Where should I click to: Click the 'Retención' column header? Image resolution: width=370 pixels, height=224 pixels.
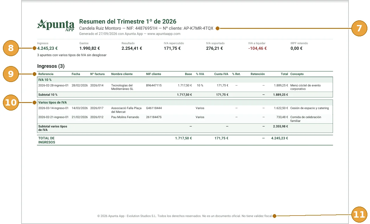click(x=258, y=74)
